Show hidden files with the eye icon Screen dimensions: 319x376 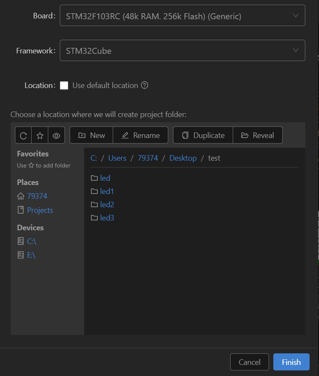pyautogui.click(x=56, y=135)
